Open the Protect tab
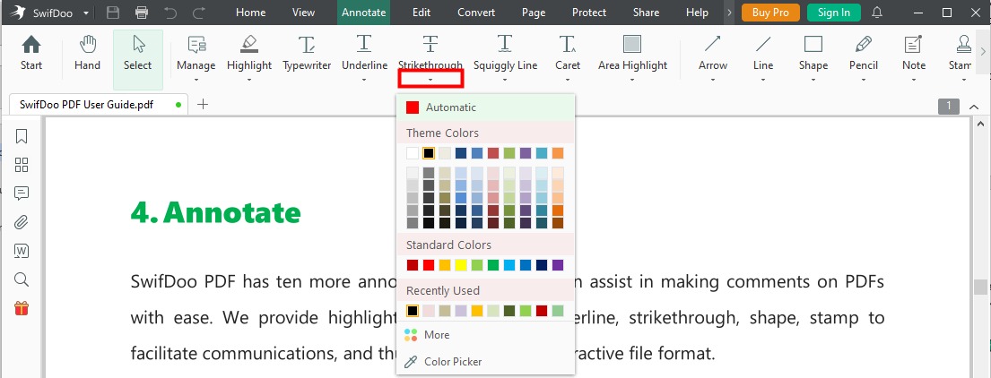The height and width of the screenshot is (378, 991). coord(589,13)
